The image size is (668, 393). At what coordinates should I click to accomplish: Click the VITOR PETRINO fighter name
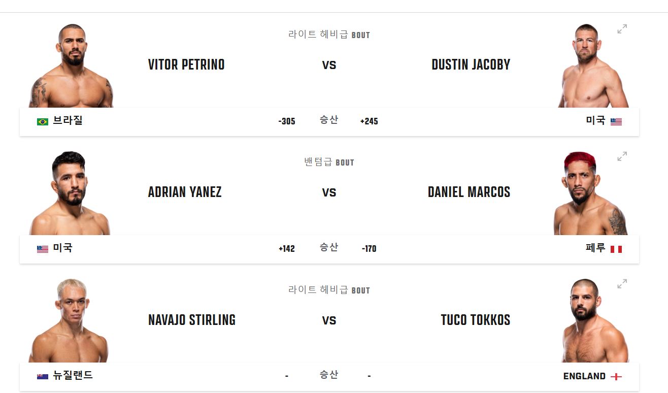pos(187,64)
